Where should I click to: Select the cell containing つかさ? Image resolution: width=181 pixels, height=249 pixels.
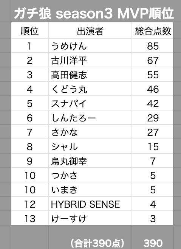click(90, 175)
